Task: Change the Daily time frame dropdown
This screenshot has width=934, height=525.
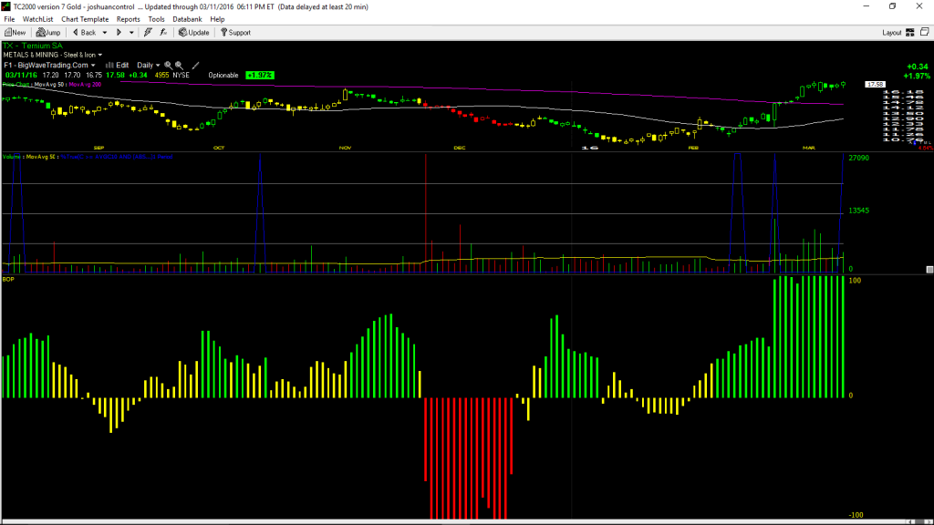Action: coord(149,66)
